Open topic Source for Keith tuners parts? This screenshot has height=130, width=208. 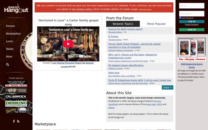click(125, 29)
